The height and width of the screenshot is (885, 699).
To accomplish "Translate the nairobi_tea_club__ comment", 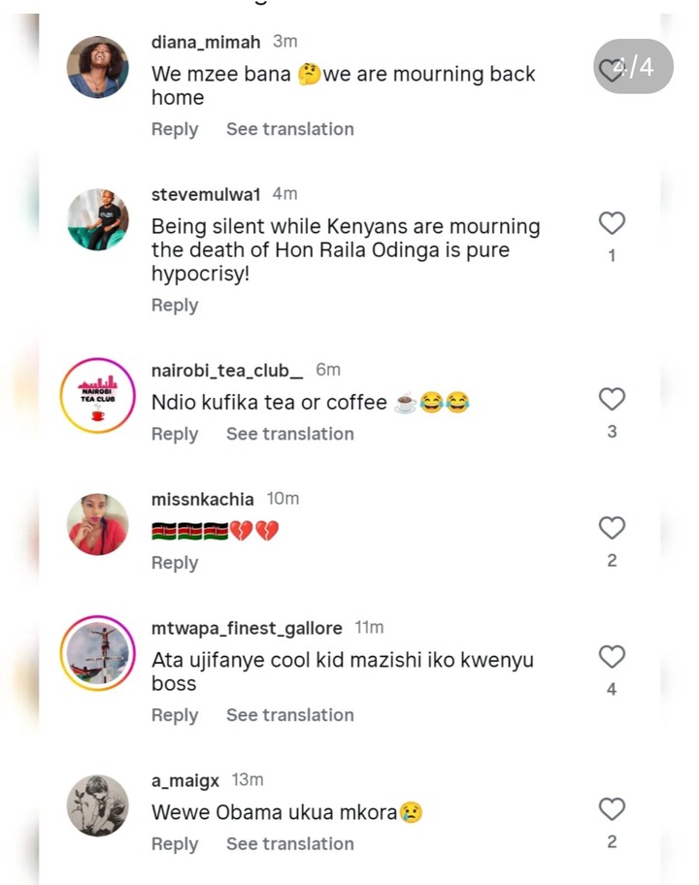I will (289, 434).
